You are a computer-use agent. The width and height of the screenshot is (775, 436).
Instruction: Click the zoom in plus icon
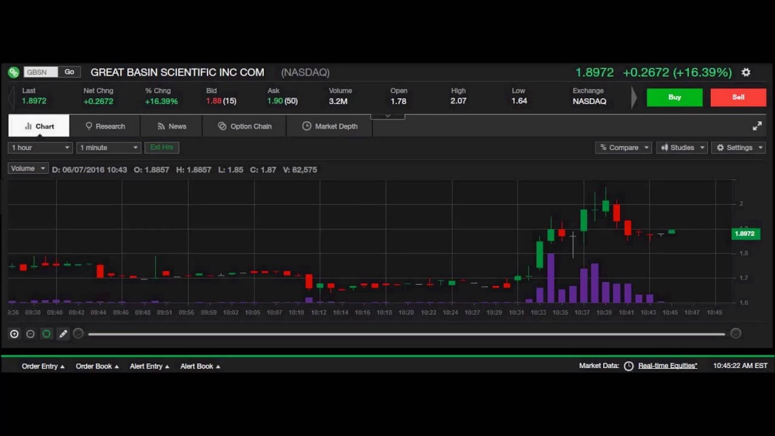point(14,334)
